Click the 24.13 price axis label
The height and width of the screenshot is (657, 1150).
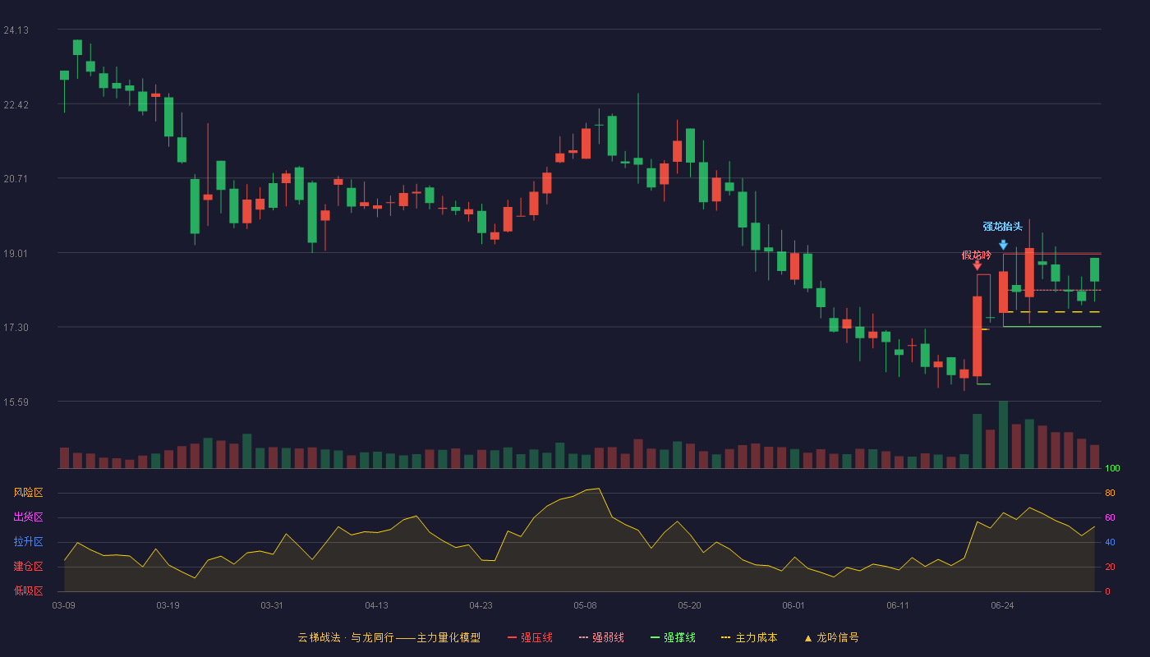[16, 30]
